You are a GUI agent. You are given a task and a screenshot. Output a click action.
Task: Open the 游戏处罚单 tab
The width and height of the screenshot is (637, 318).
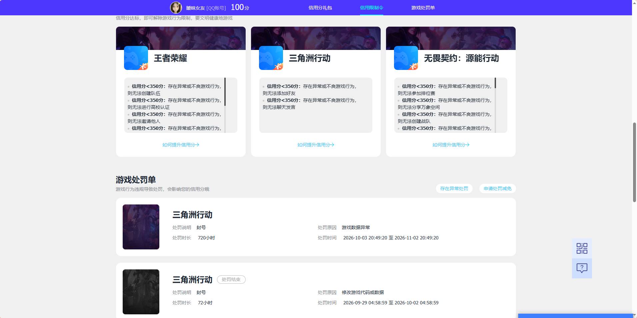pos(423,8)
